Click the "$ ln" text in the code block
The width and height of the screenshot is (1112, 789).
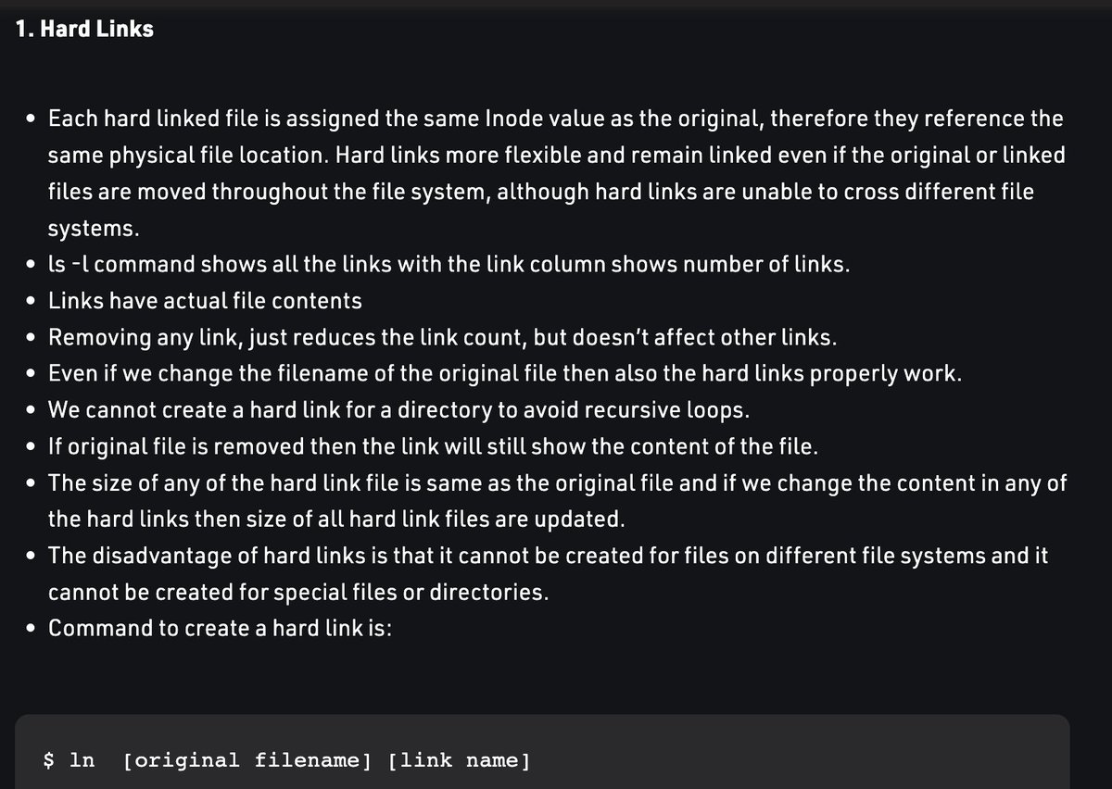69,760
